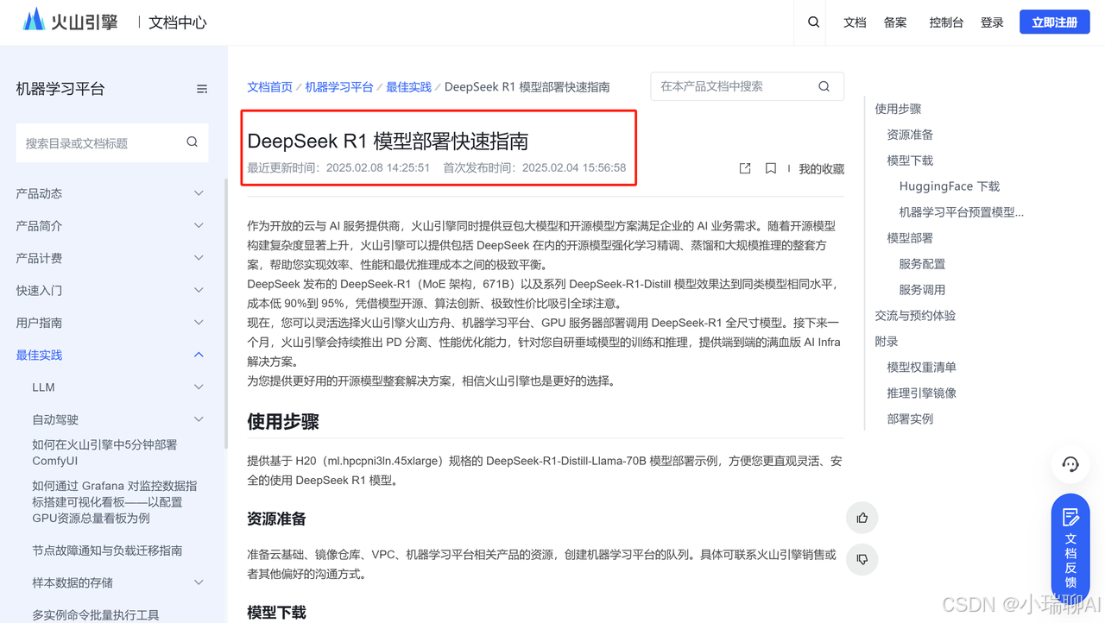Jump to 服务配置 in table of contents
1105x623 pixels.
tap(922, 264)
